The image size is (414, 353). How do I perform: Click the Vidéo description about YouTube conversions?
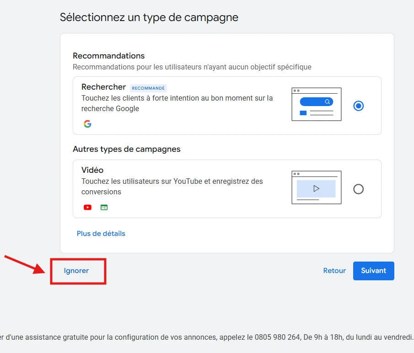(x=172, y=187)
